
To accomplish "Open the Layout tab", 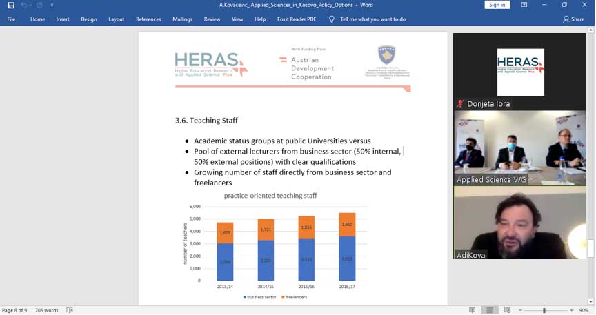I will [117, 19].
